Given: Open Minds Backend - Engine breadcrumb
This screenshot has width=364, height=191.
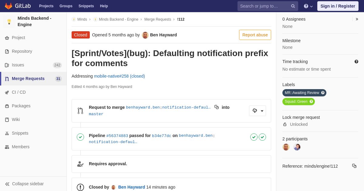Looking at the screenshot, I should (x=119, y=19).
